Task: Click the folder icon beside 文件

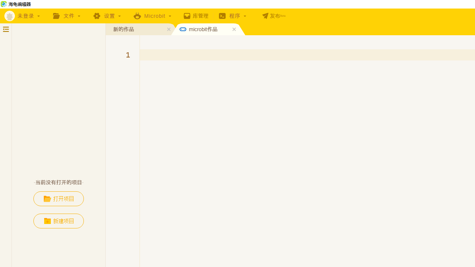Action: point(56,16)
